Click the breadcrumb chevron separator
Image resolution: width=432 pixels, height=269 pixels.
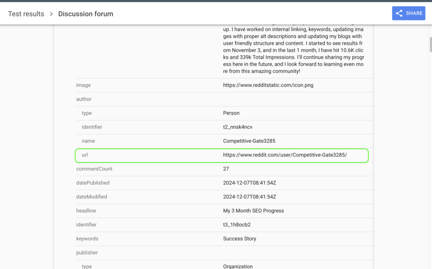pyautogui.click(x=51, y=14)
